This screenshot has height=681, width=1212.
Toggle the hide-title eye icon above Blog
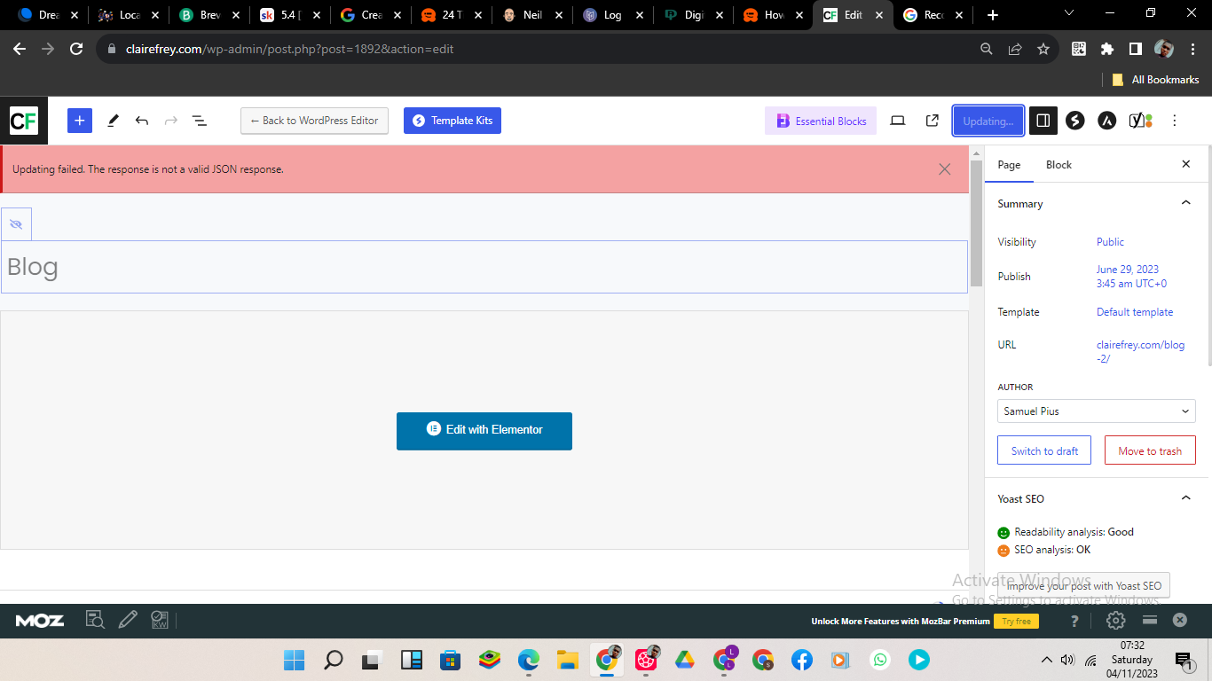point(16,223)
